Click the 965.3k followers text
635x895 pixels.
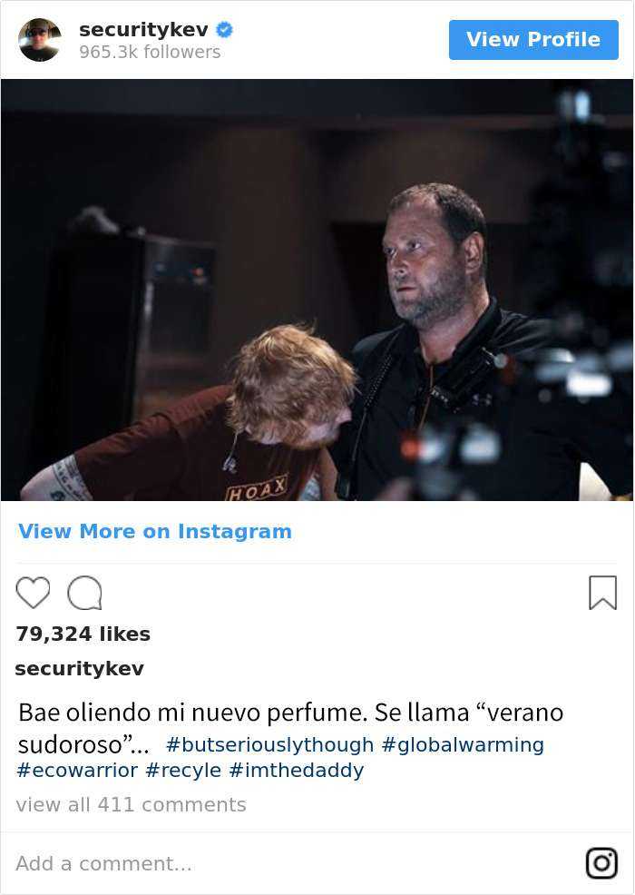(150, 52)
